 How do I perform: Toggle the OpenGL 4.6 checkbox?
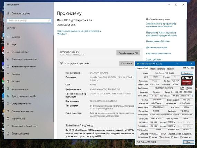point(181,137)
